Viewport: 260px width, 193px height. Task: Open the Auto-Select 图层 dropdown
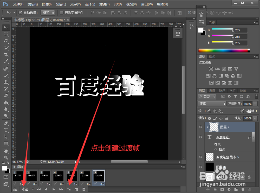(48, 13)
